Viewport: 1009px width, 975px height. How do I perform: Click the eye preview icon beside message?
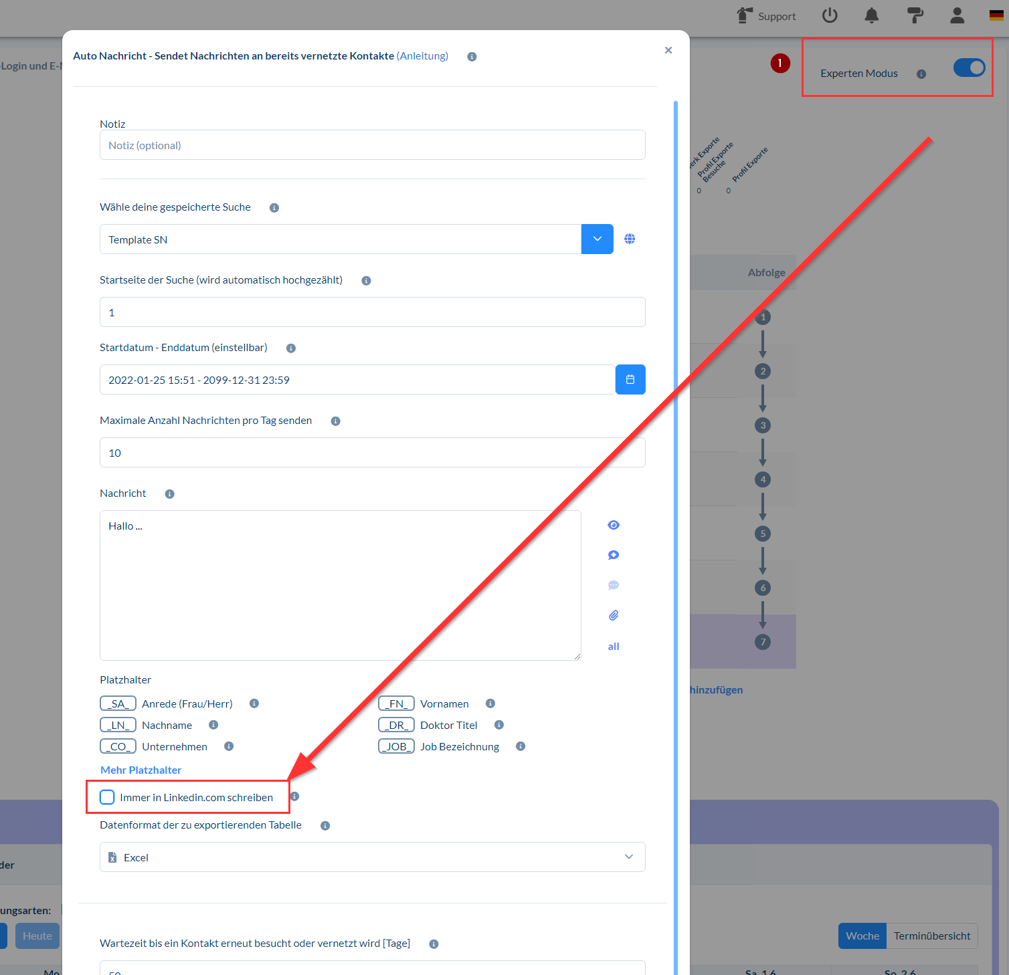pos(614,525)
